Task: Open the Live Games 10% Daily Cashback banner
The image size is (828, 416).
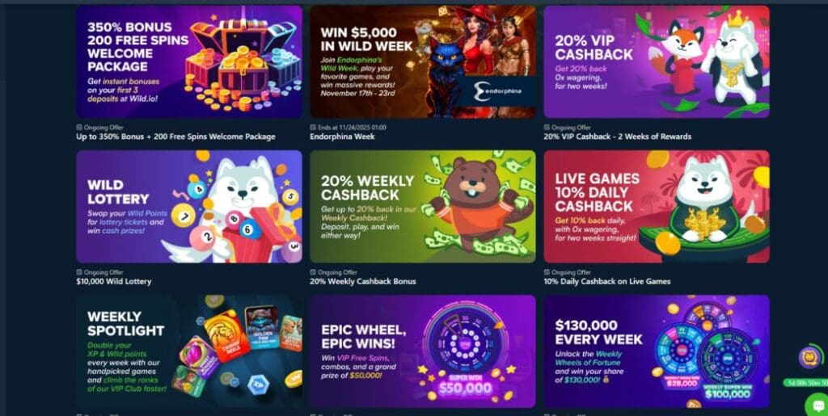Action: pos(657,207)
